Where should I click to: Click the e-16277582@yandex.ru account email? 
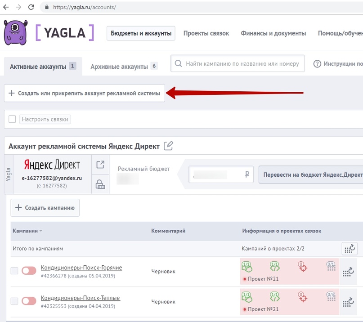click(52, 178)
